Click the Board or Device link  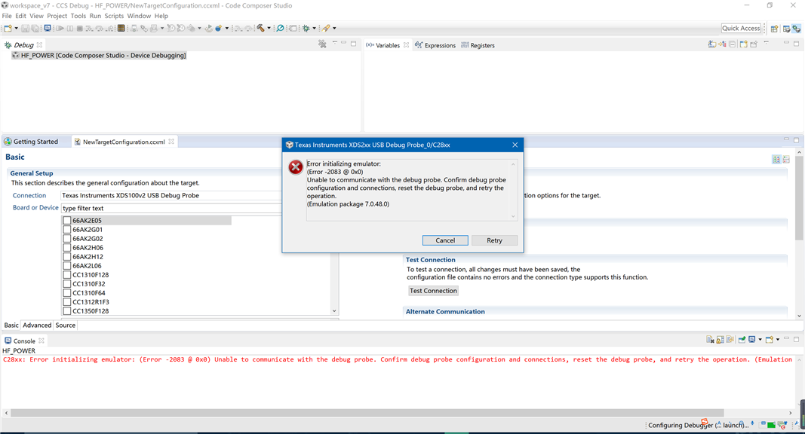35,208
